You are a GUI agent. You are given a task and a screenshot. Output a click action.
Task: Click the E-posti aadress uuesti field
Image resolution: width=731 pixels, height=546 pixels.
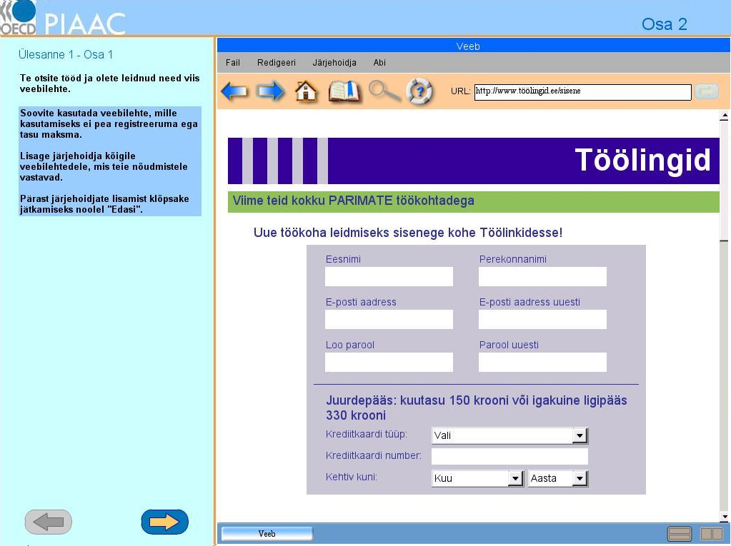(542, 319)
